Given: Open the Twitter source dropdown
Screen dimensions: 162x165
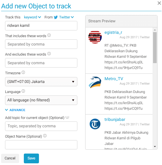Looking at the screenshot, I should coord(66,17).
